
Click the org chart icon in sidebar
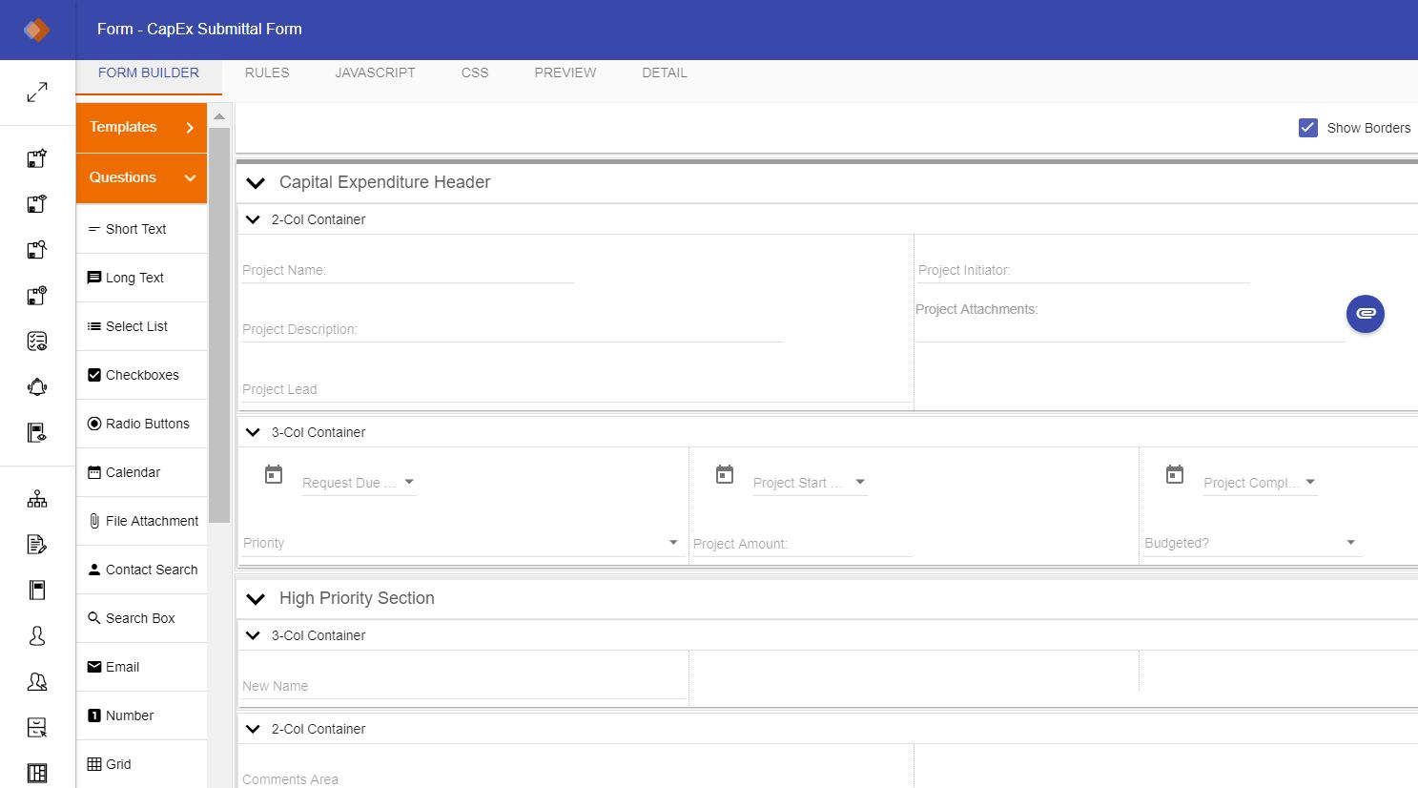pos(37,499)
